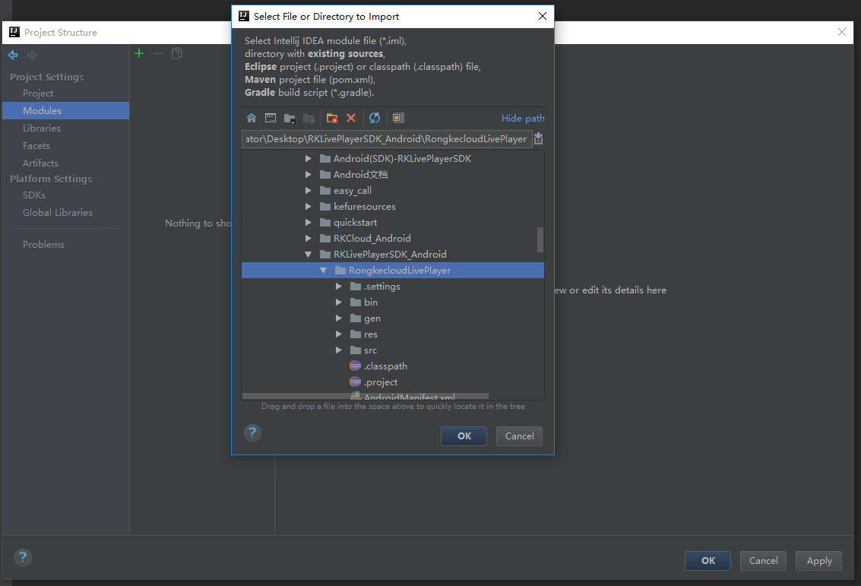Select the res folder row
Screen dimensions: 861x586
(x=393, y=334)
